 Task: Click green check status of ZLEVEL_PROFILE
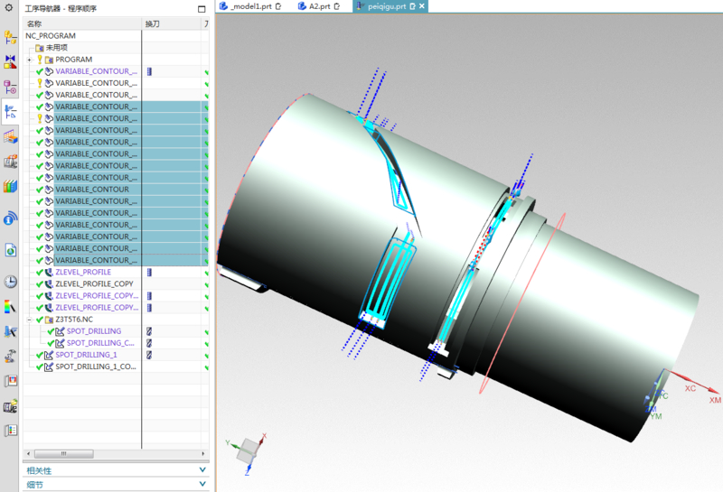coord(40,272)
